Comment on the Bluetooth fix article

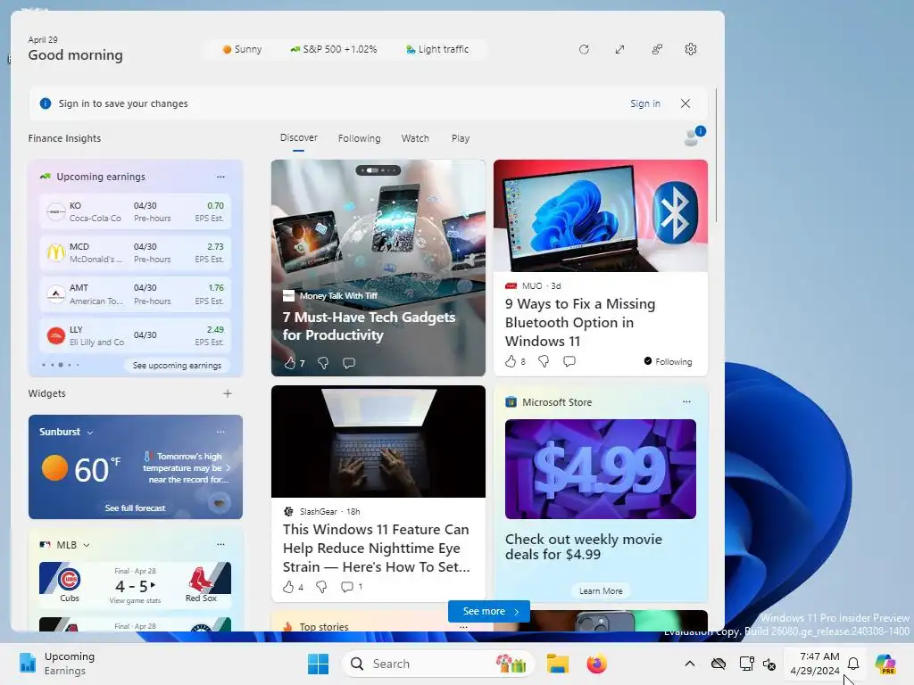(569, 362)
